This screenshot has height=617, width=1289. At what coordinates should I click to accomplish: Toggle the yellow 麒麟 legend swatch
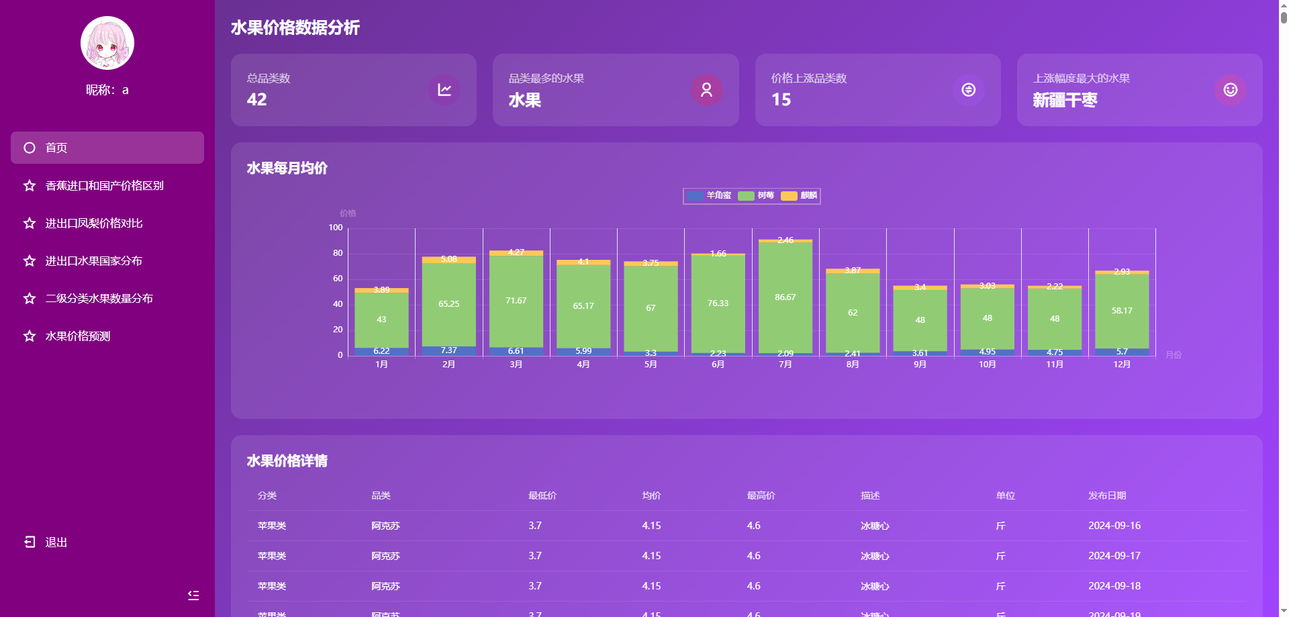point(789,195)
